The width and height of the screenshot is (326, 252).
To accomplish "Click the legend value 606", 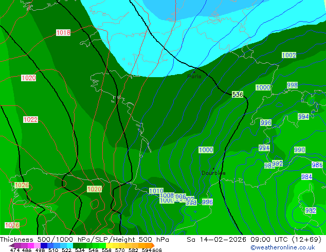I will point(157,250).
